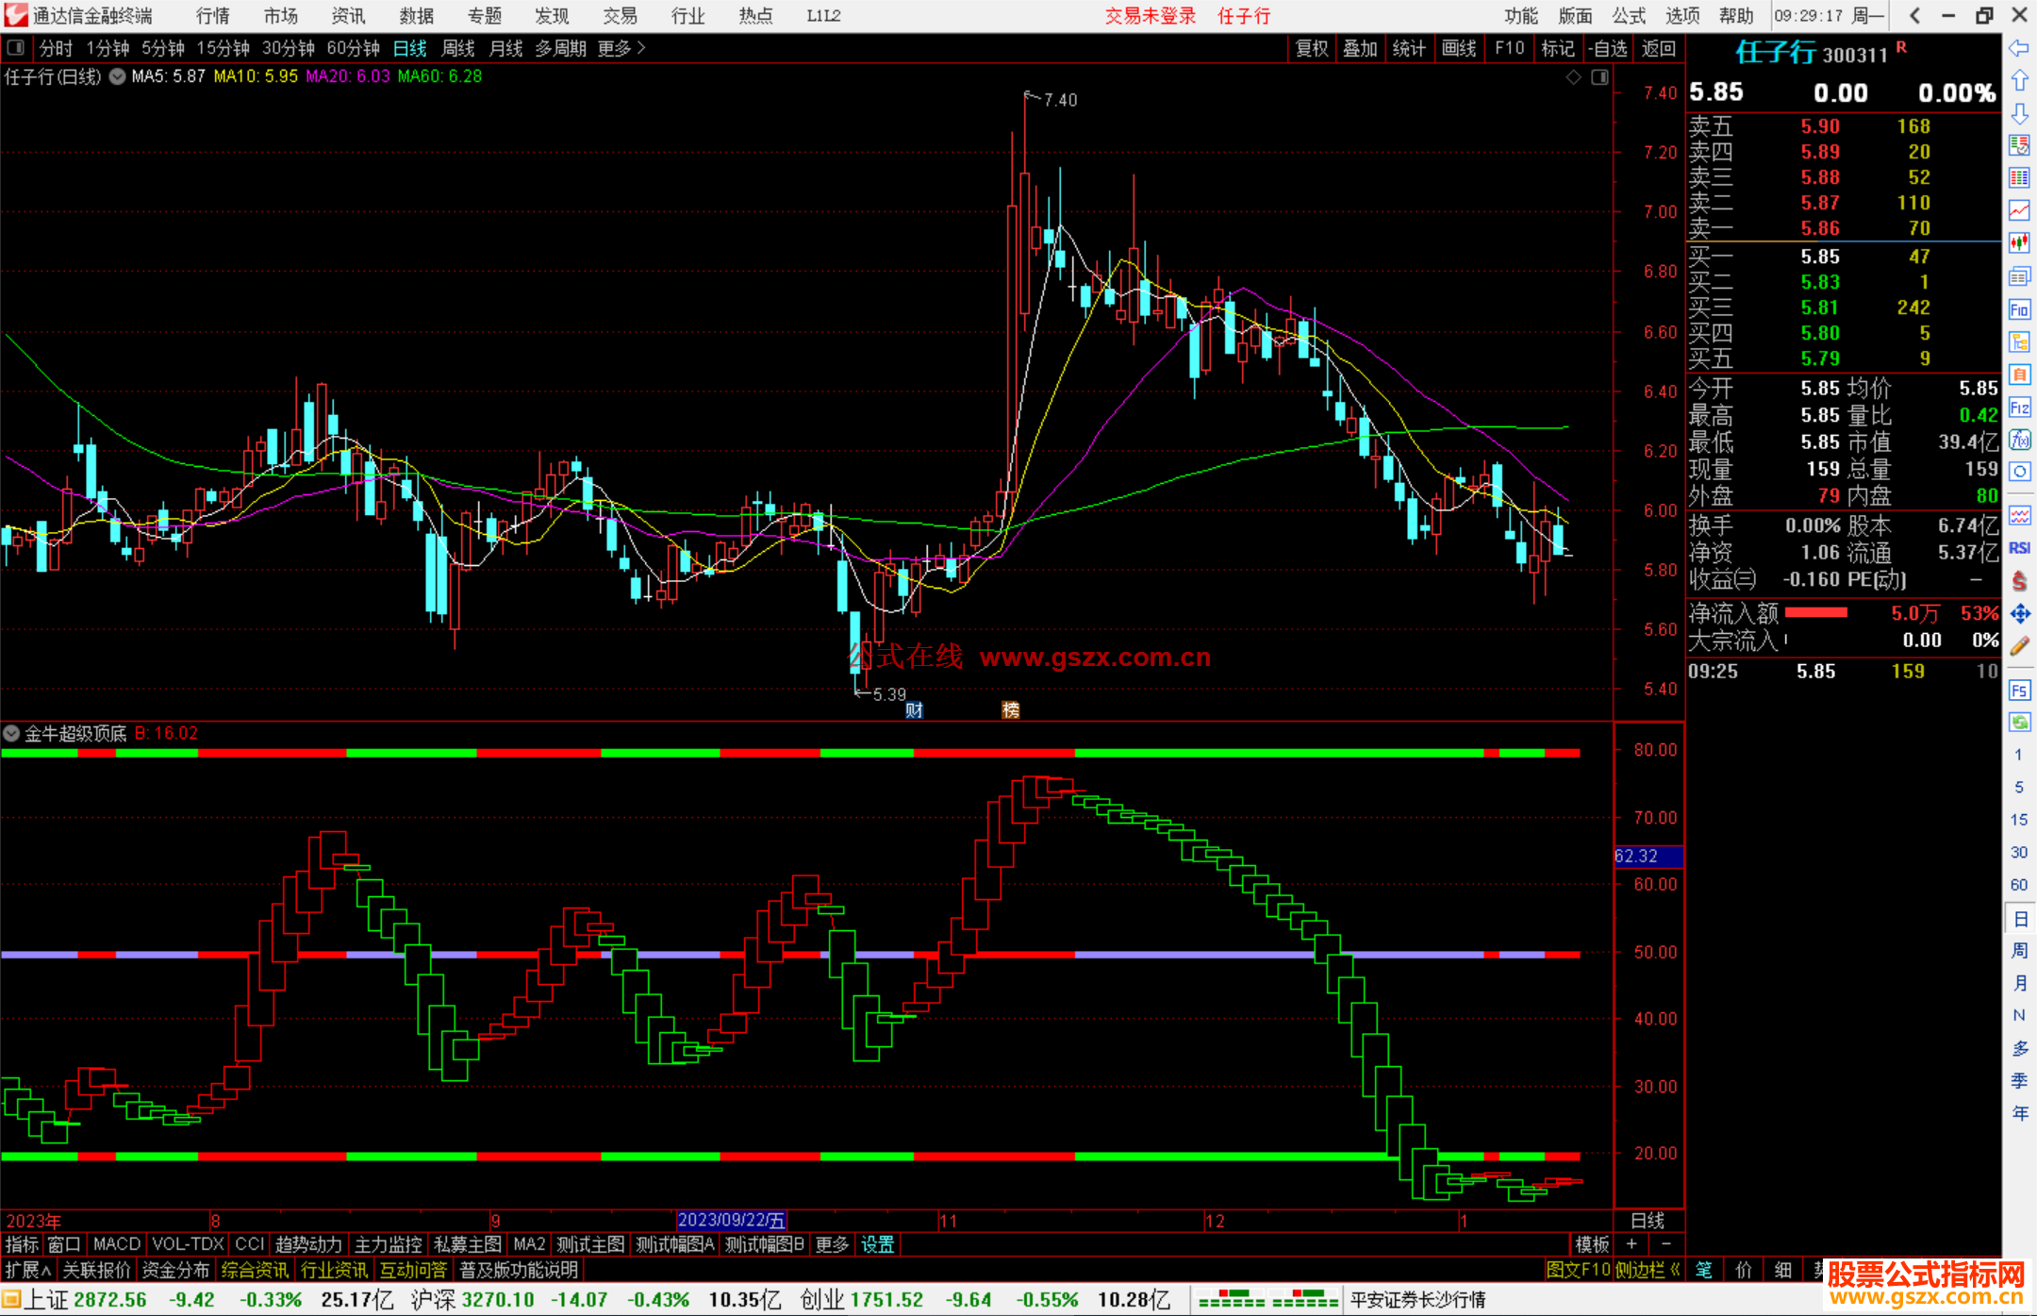Open the 行情 menu

pyautogui.click(x=212, y=16)
